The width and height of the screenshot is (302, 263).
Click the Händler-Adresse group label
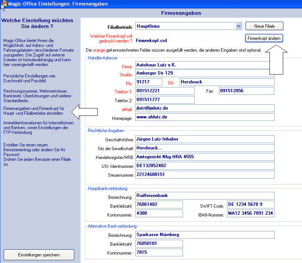pyautogui.click(x=102, y=58)
